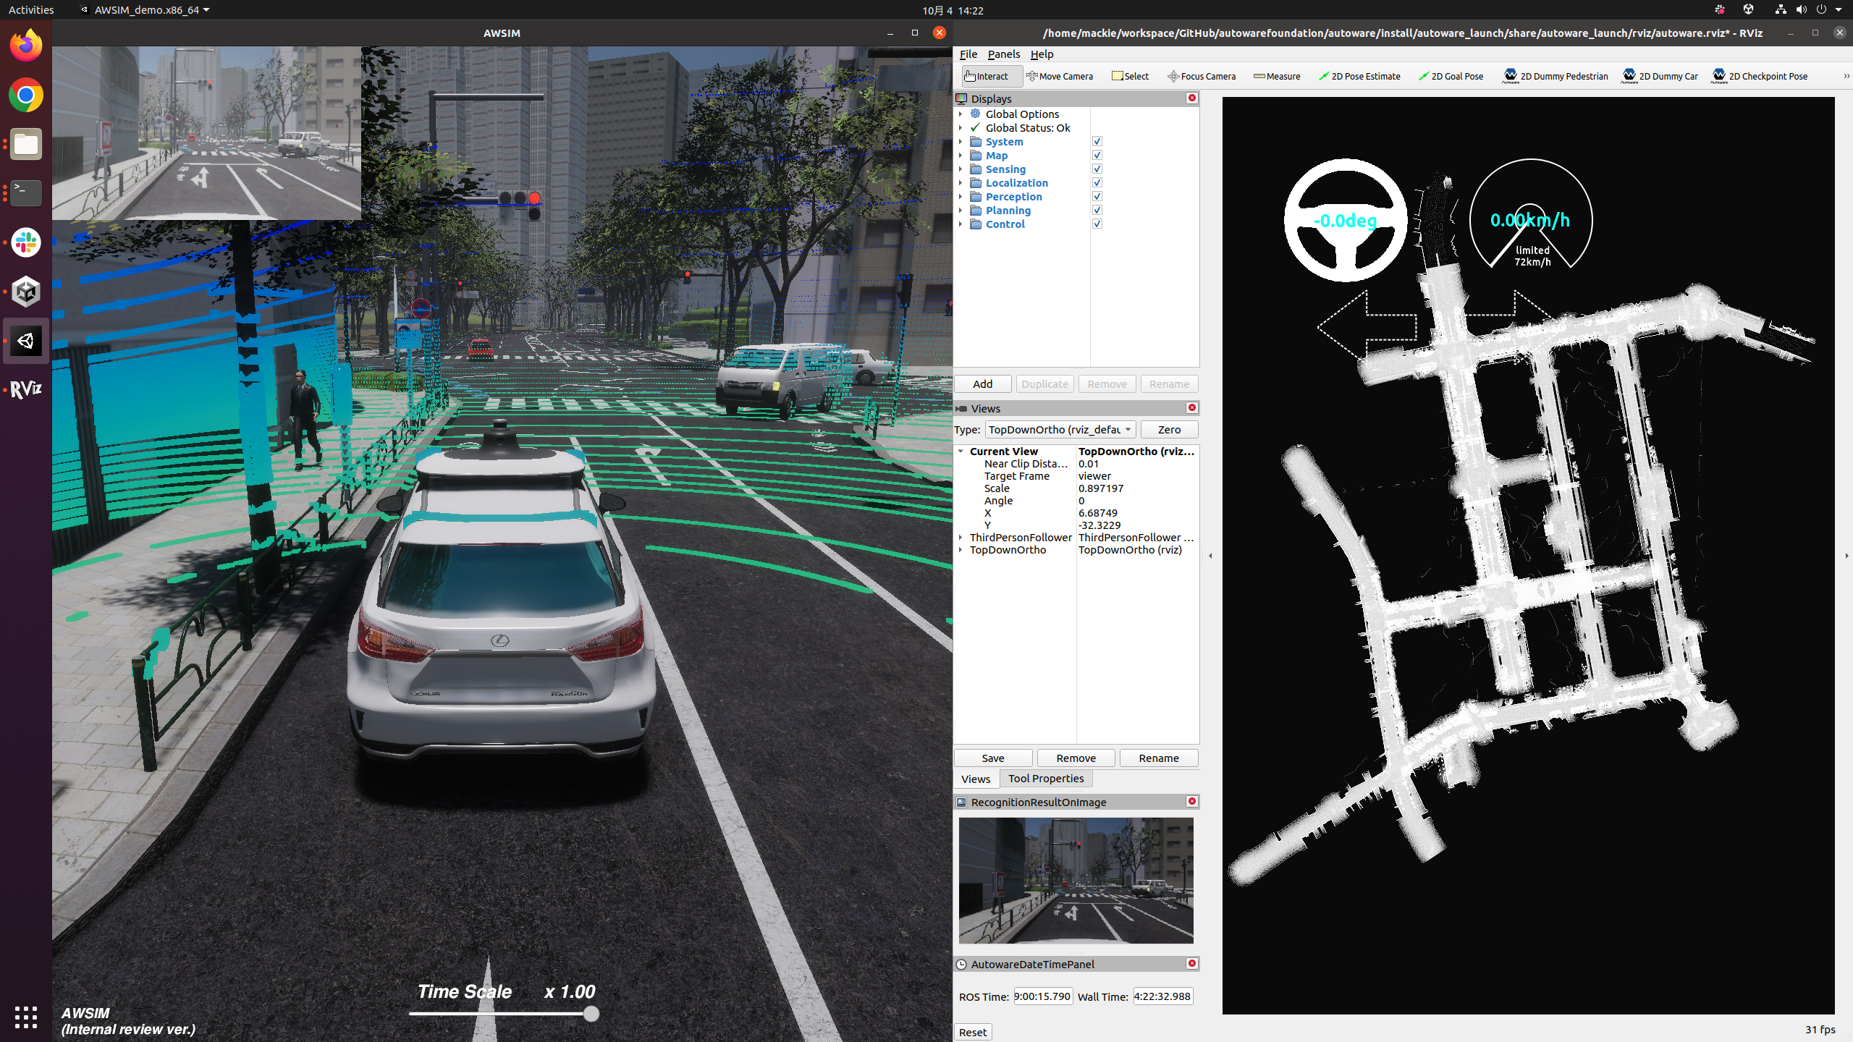Viewport: 1853px width, 1042px height.
Task: Pick the 2D Goal Pose tool
Action: pyautogui.click(x=1451, y=76)
